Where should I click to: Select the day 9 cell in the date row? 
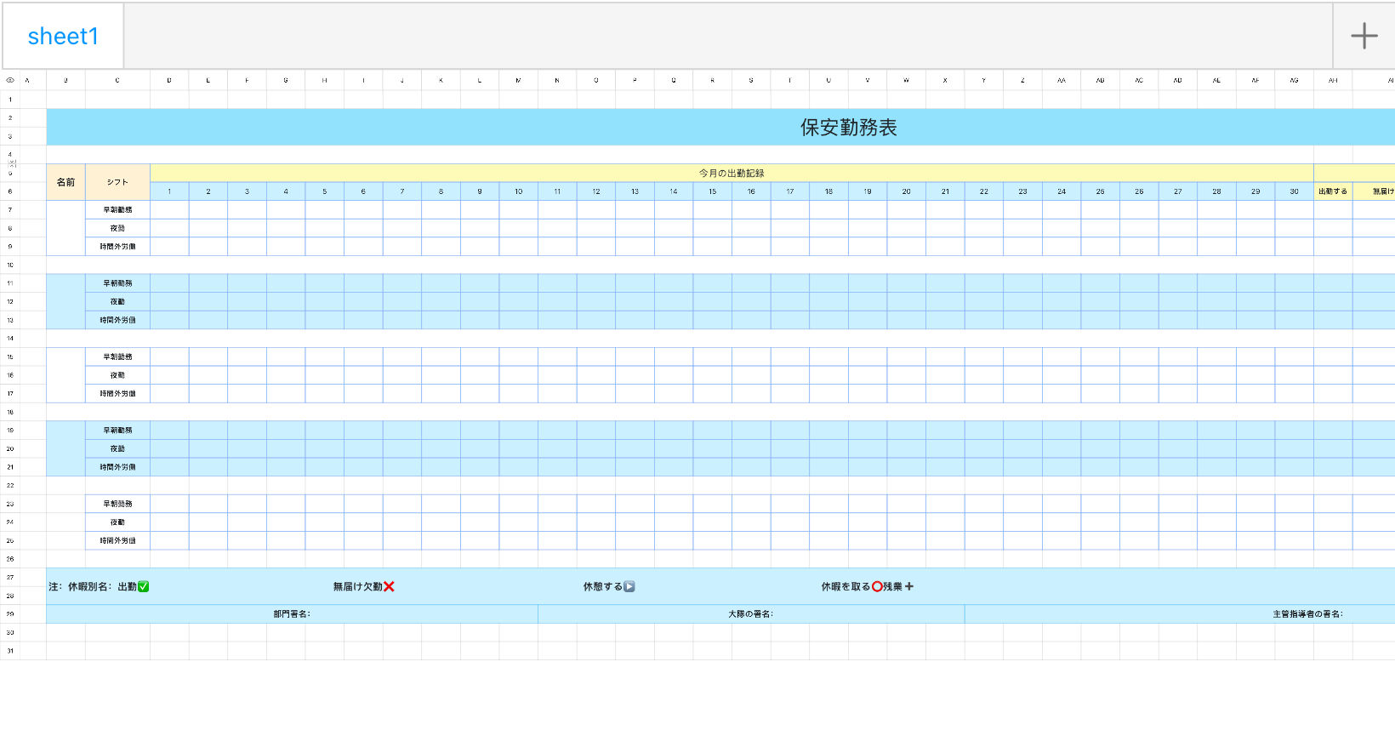(480, 191)
